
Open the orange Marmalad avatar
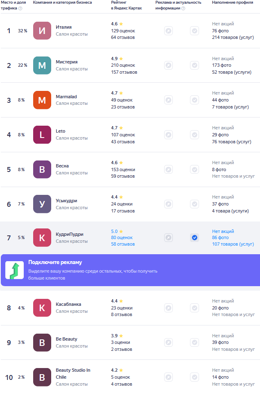click(x=42, y=100)
